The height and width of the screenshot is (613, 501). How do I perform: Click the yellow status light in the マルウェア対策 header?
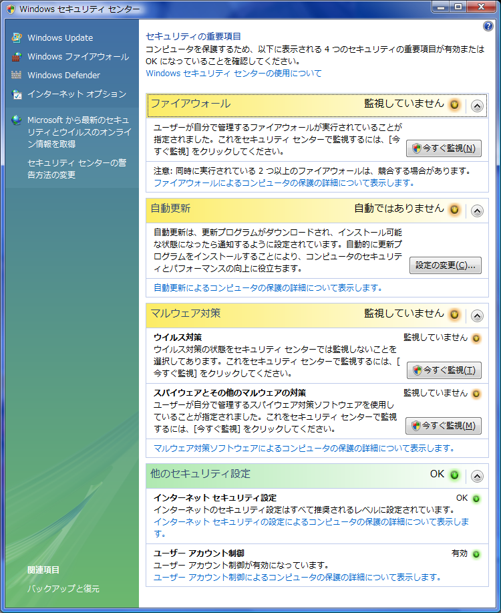pyautogui.click(x=454, y=314)
